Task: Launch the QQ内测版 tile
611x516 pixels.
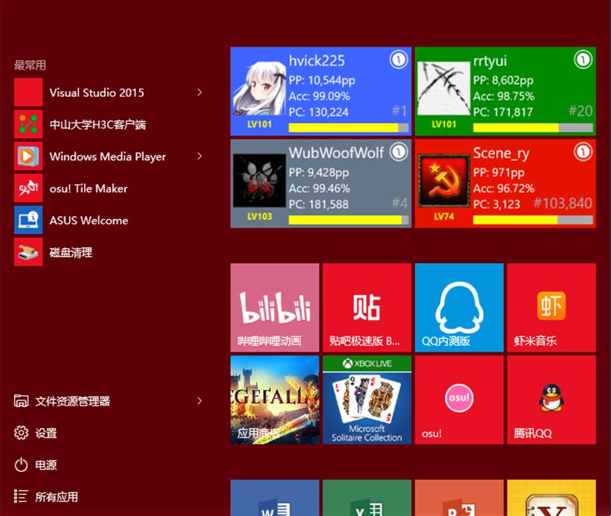Action: tap(459, 308)
